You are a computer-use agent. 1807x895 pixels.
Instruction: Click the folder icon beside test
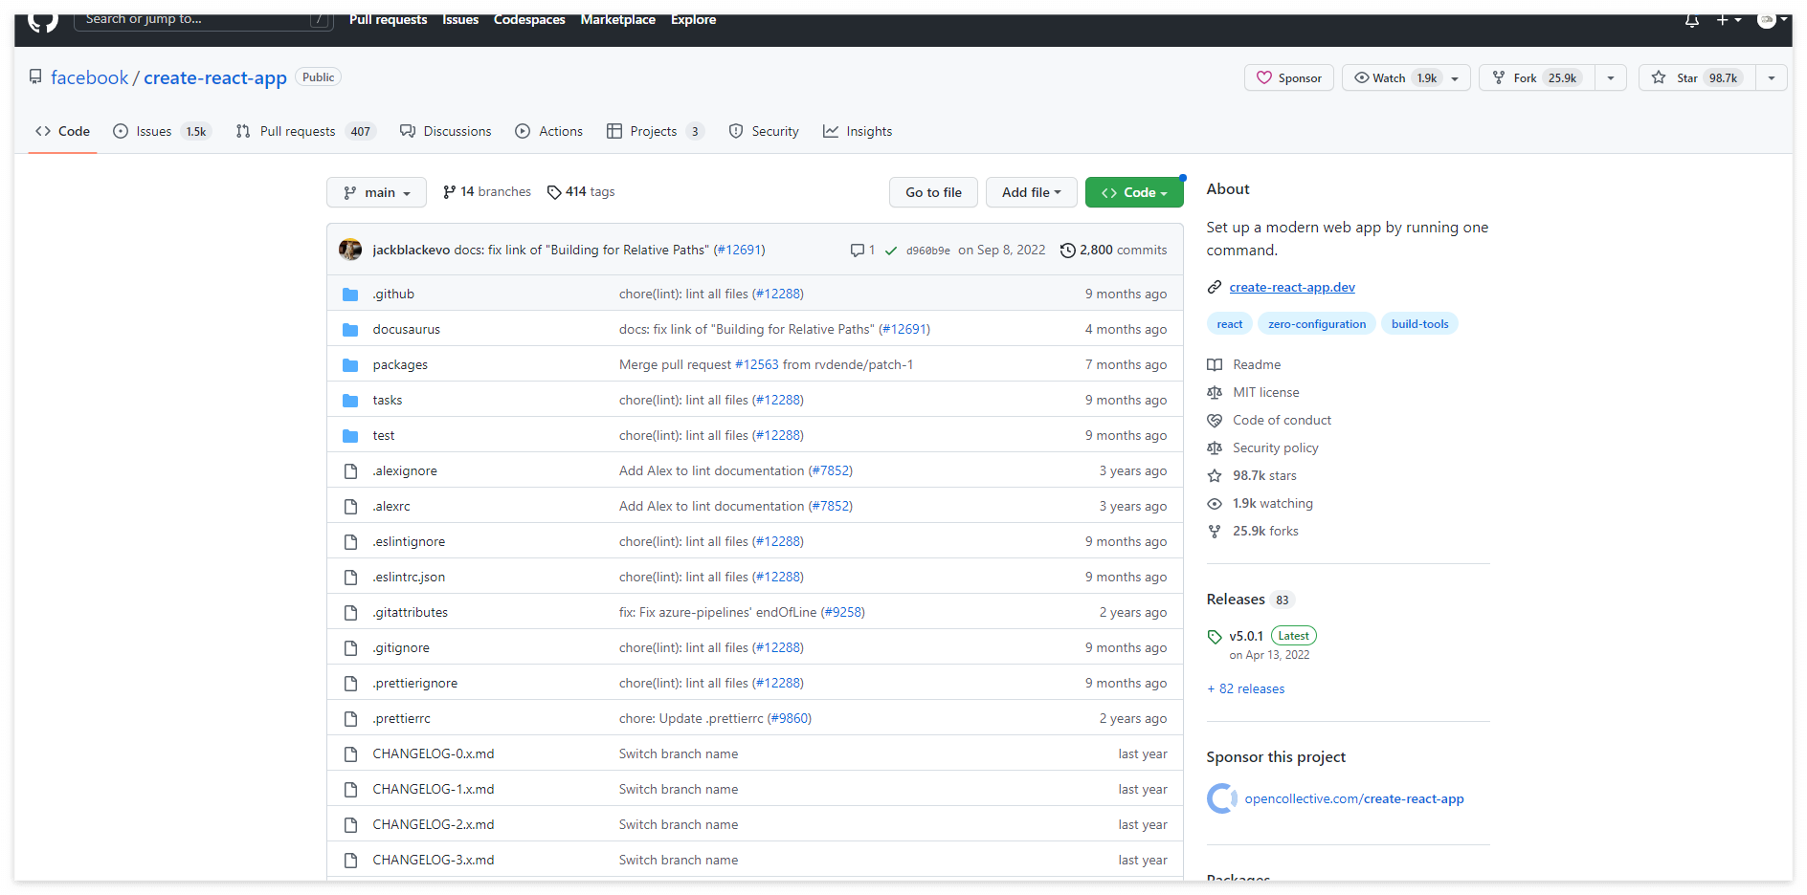click(350, 435)
